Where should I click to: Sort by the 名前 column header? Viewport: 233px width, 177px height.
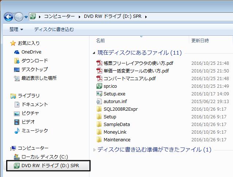(100, 40)
